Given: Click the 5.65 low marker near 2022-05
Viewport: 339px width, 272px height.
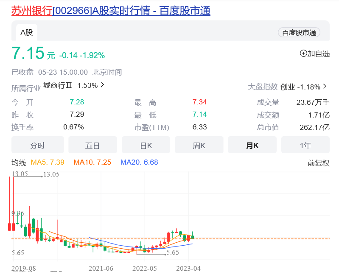Looking at the screenshot, I should [173, 252].
